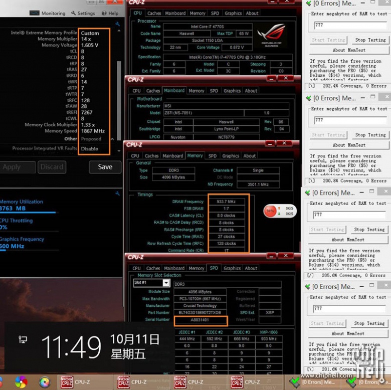Switch to About tab in CPU-Z Processor window

(x=252, y=13)
